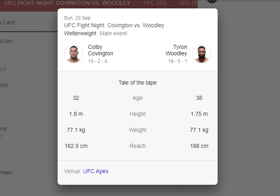Click Tyron Woodley's profile photo
The height and width of the screenshot is (196, 280).
pos(202,54)
